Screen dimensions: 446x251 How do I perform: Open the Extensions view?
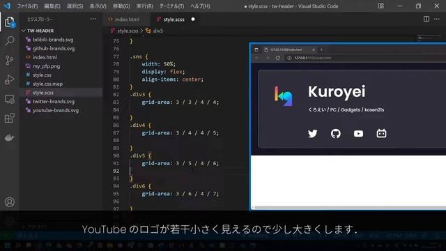point(9,118)
